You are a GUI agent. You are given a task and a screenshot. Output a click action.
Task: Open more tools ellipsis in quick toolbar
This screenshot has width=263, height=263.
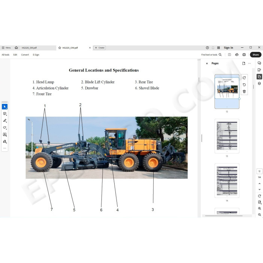pyautogui.click(x=5, y=148)
